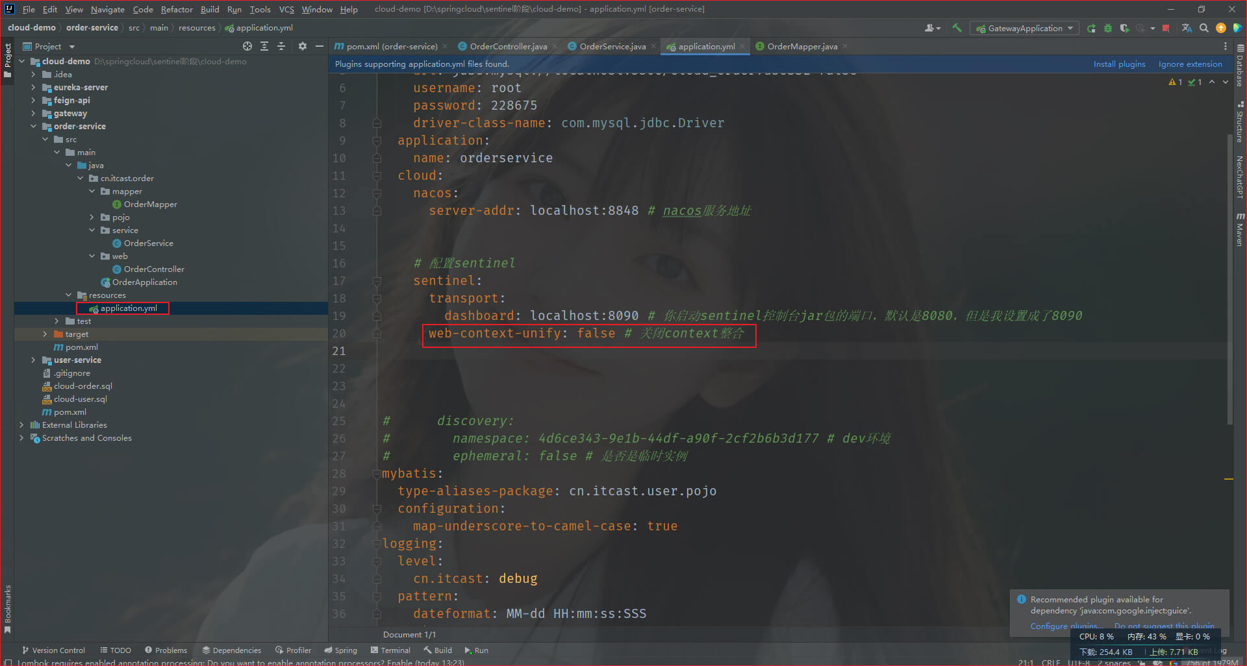Rerun the application with the green rerun icon
Screen dimensions: 1247x666
pyautogui.click(x=1092, y=28)
